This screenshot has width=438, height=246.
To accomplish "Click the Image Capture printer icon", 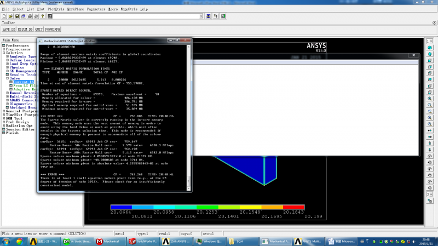I will 30,16.
